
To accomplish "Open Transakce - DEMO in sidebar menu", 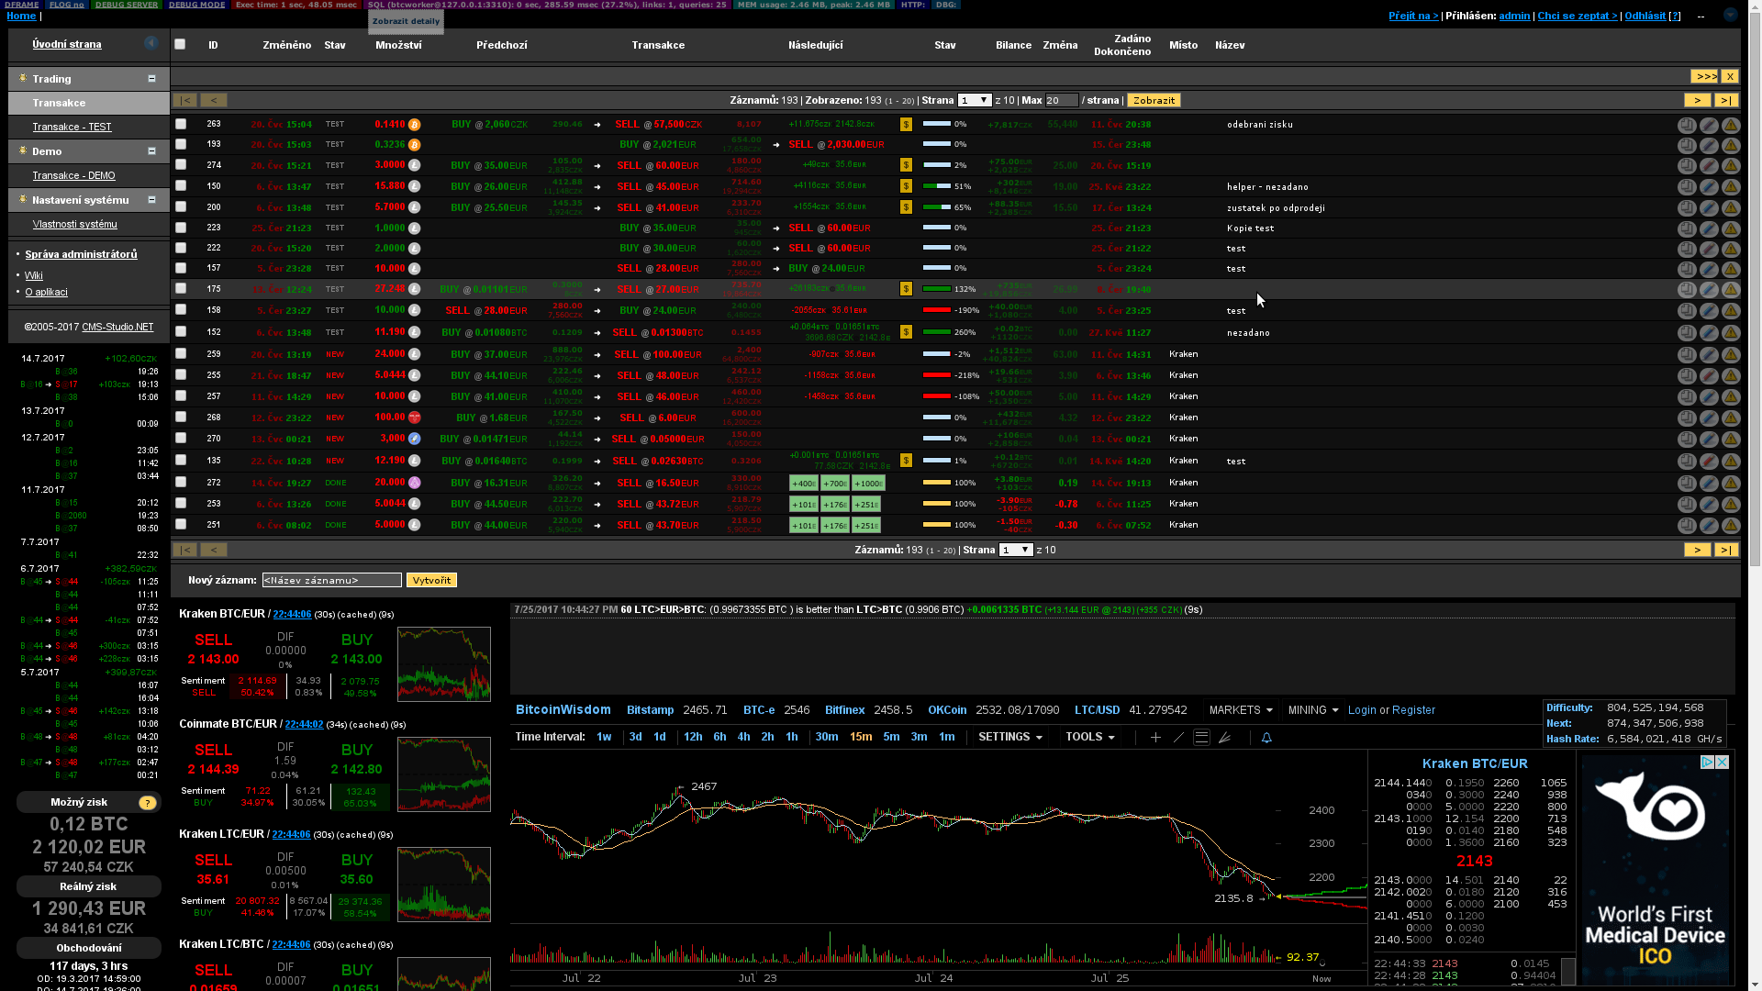I will (73, 175).
